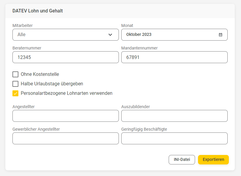Uncheck Personalartbezogene Lohnarten verwenden checkbox
This screenshot has width=241, height=176.
click(x=15, y=93)
